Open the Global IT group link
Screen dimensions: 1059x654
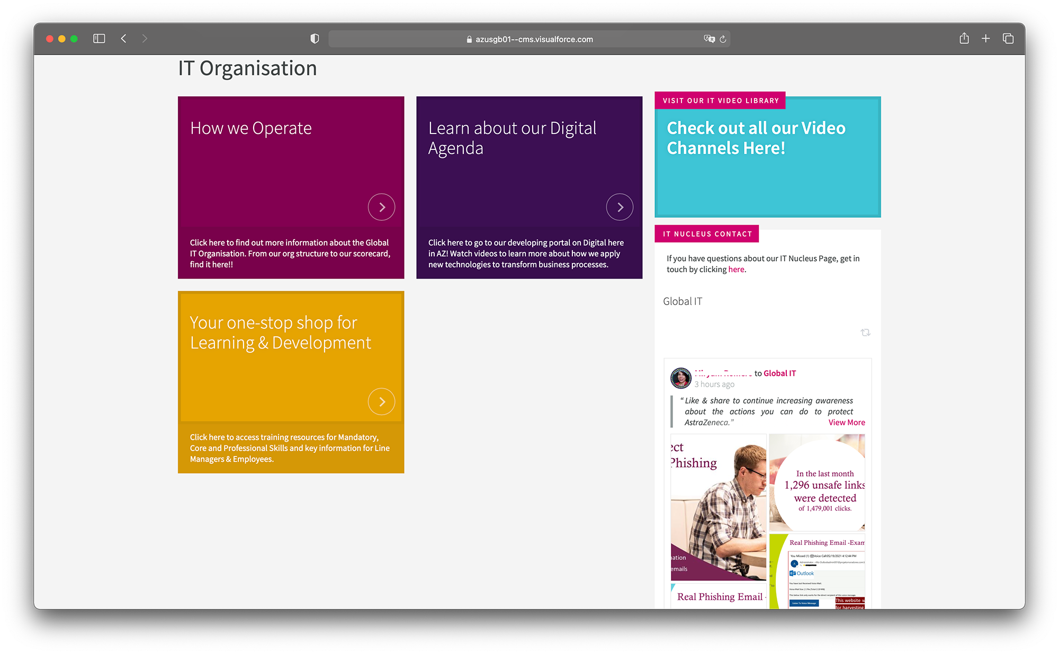coord(779,373)
